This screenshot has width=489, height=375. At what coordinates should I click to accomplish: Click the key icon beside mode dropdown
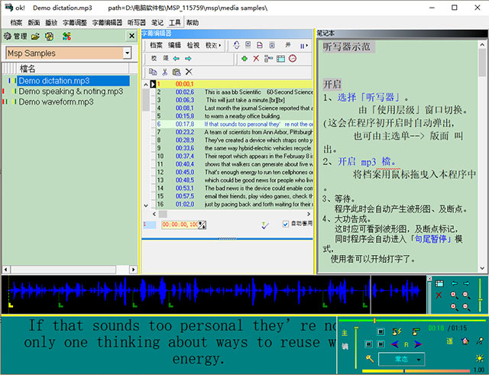pos(368,357)
